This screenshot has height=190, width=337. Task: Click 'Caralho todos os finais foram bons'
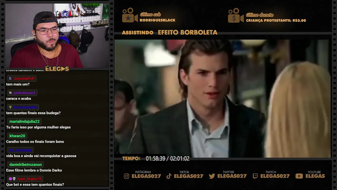click(35, 142)
